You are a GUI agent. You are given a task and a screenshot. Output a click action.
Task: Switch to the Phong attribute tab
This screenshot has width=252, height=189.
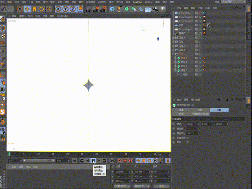coord(200,114)
